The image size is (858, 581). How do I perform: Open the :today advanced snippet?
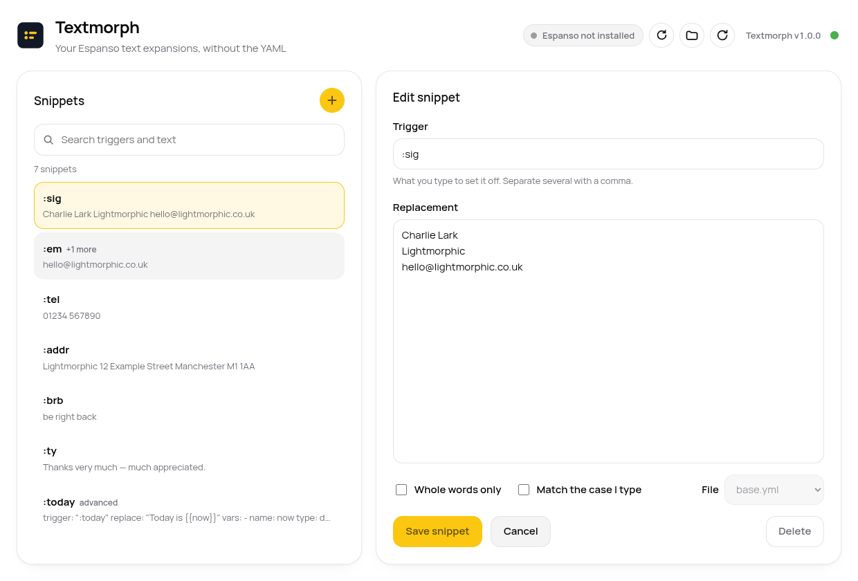(189, 508)
